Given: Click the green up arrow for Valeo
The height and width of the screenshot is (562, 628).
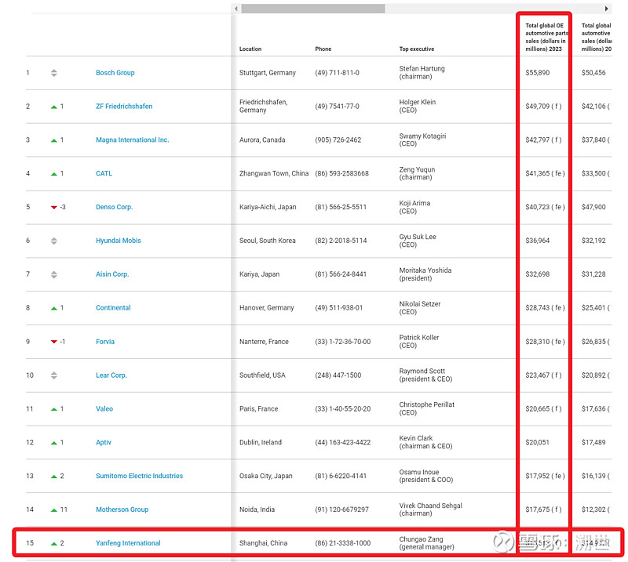Looking at the screenshot, I should point(54,409).
